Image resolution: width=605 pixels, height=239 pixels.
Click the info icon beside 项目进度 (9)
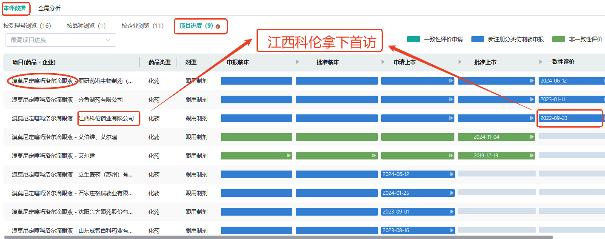pos(218,26)
